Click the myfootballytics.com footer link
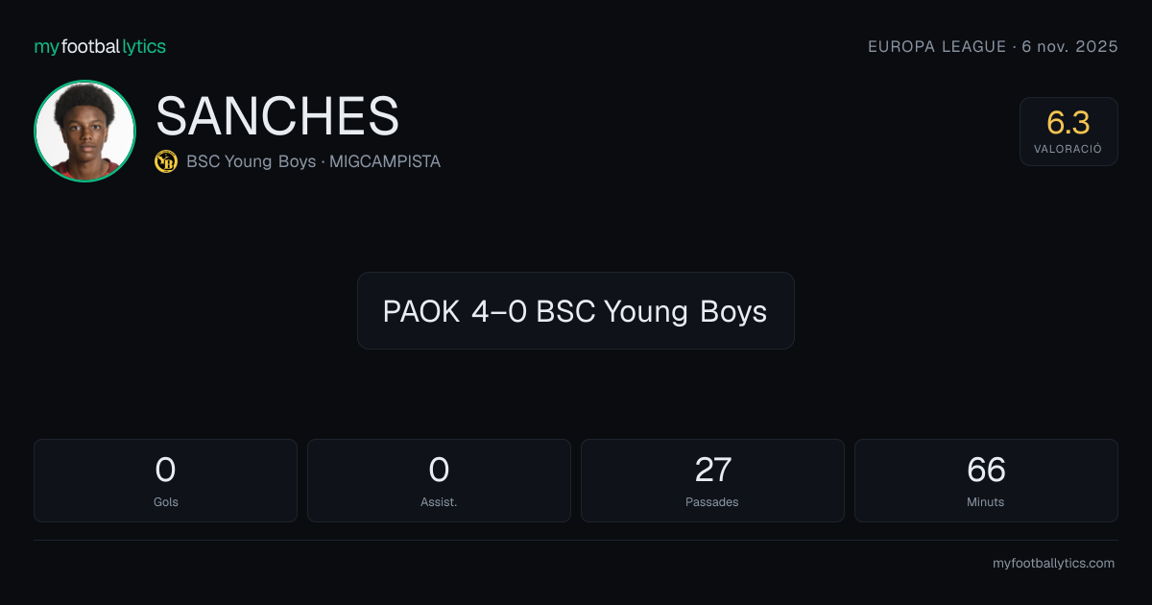Image resolution: width=1152 pixels, height=605 pixels. (1053, 564)
